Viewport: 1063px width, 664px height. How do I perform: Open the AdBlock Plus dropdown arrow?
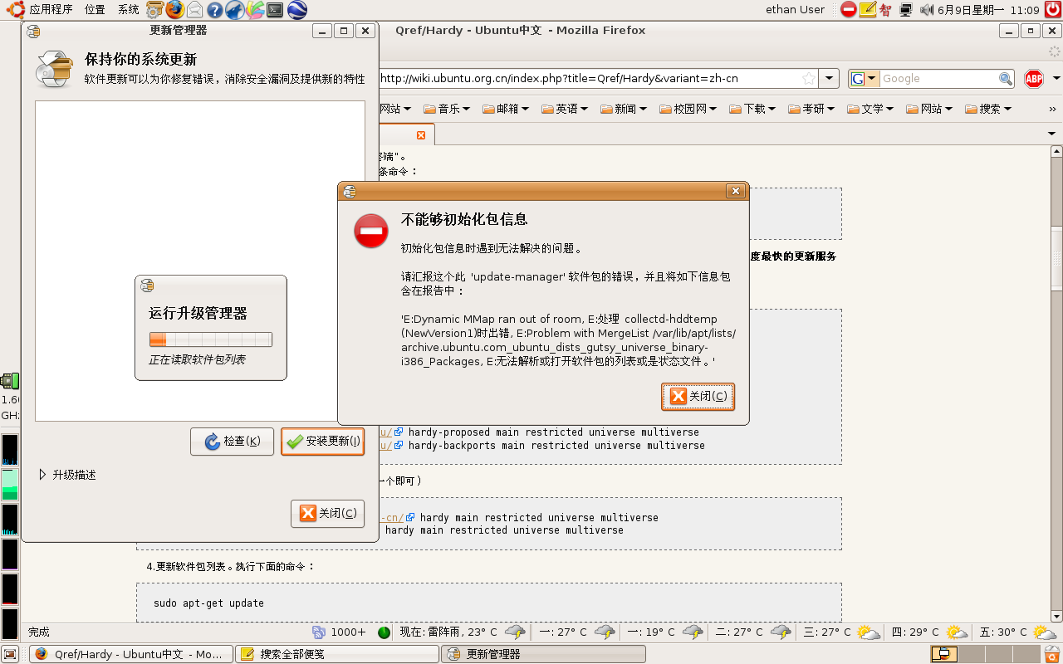[x=1056, y=79]
